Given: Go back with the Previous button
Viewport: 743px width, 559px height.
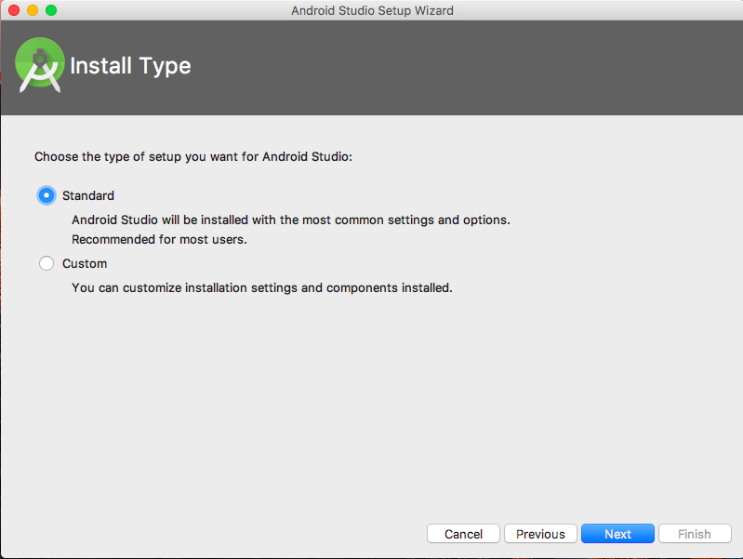Looking at the screenshot, I should click(540, 534).
